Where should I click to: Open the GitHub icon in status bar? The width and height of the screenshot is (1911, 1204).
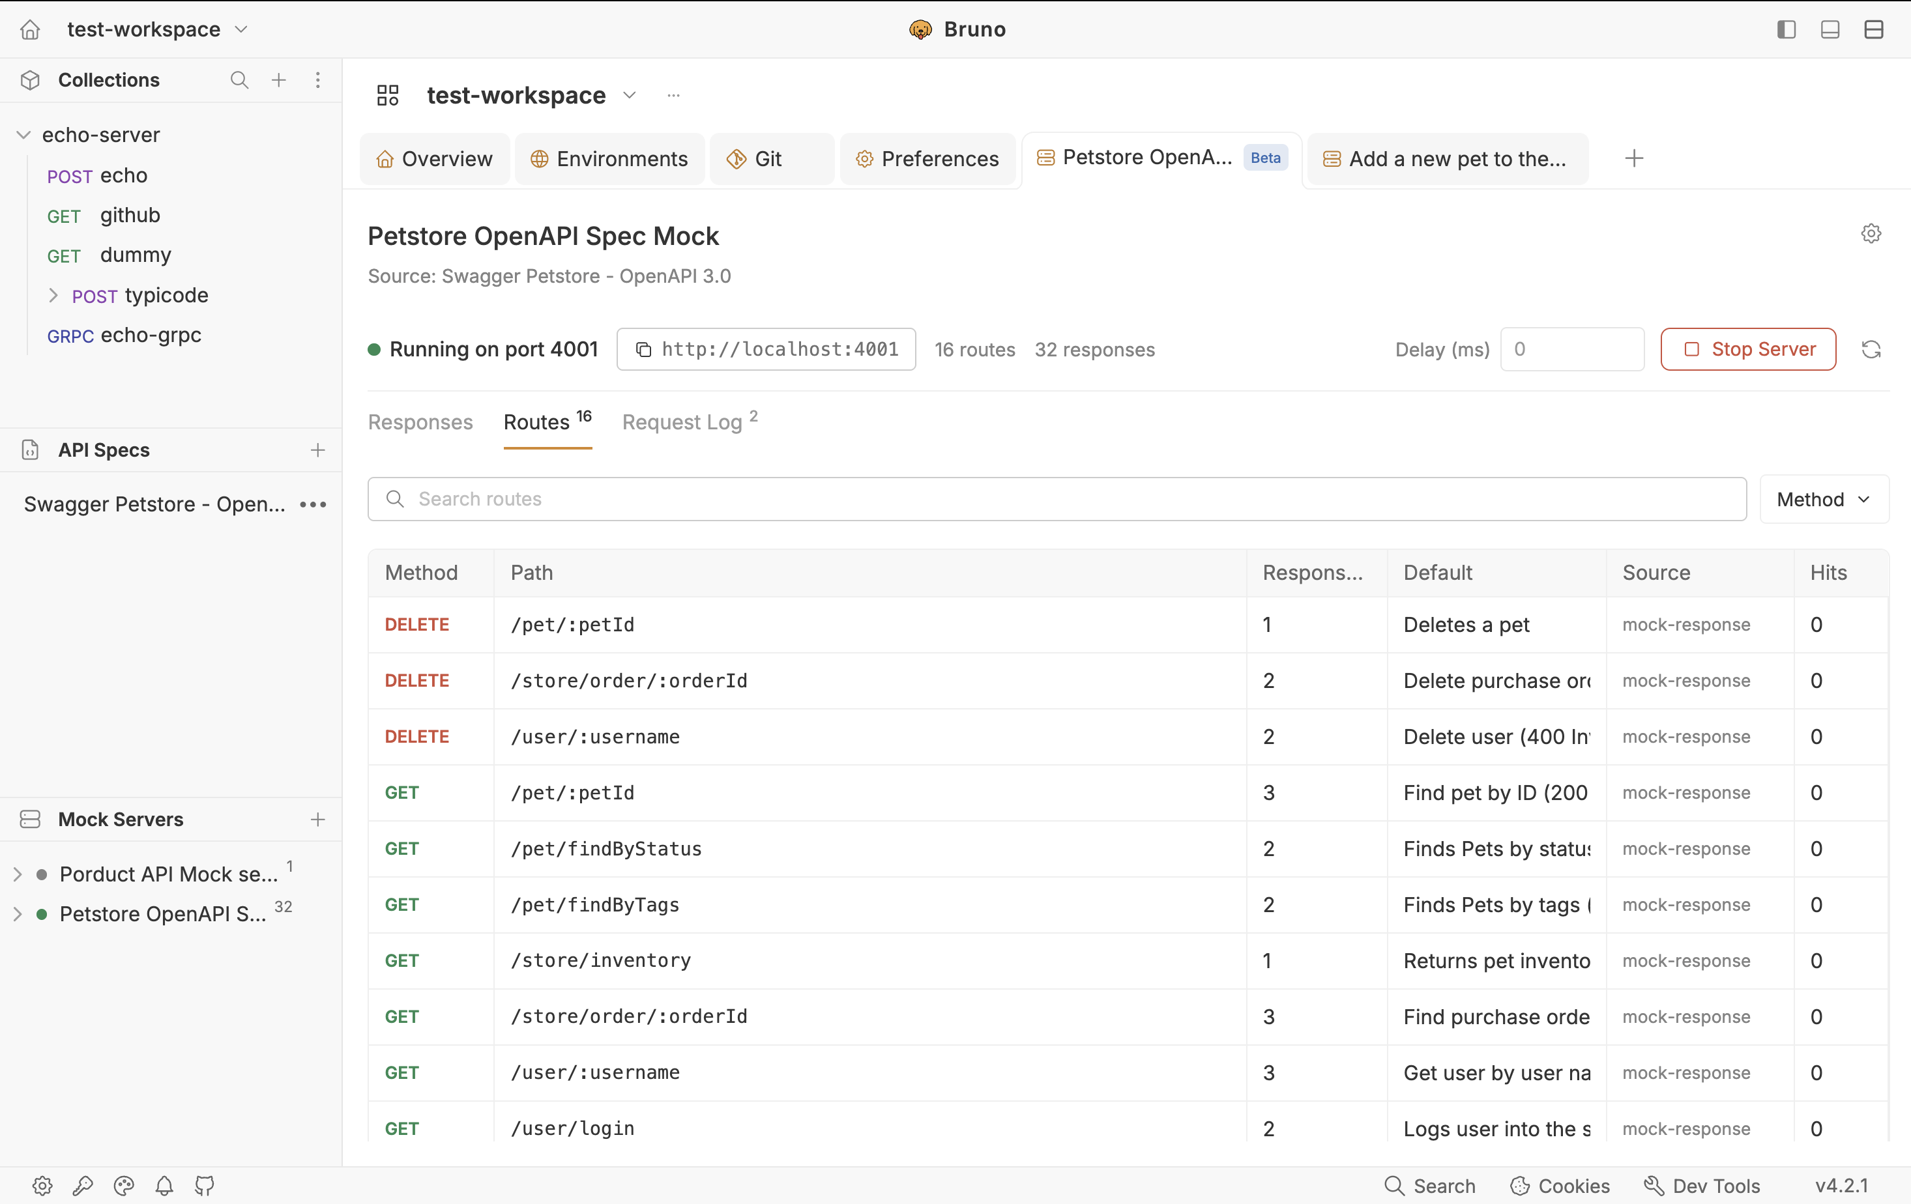coord(205,1185)
